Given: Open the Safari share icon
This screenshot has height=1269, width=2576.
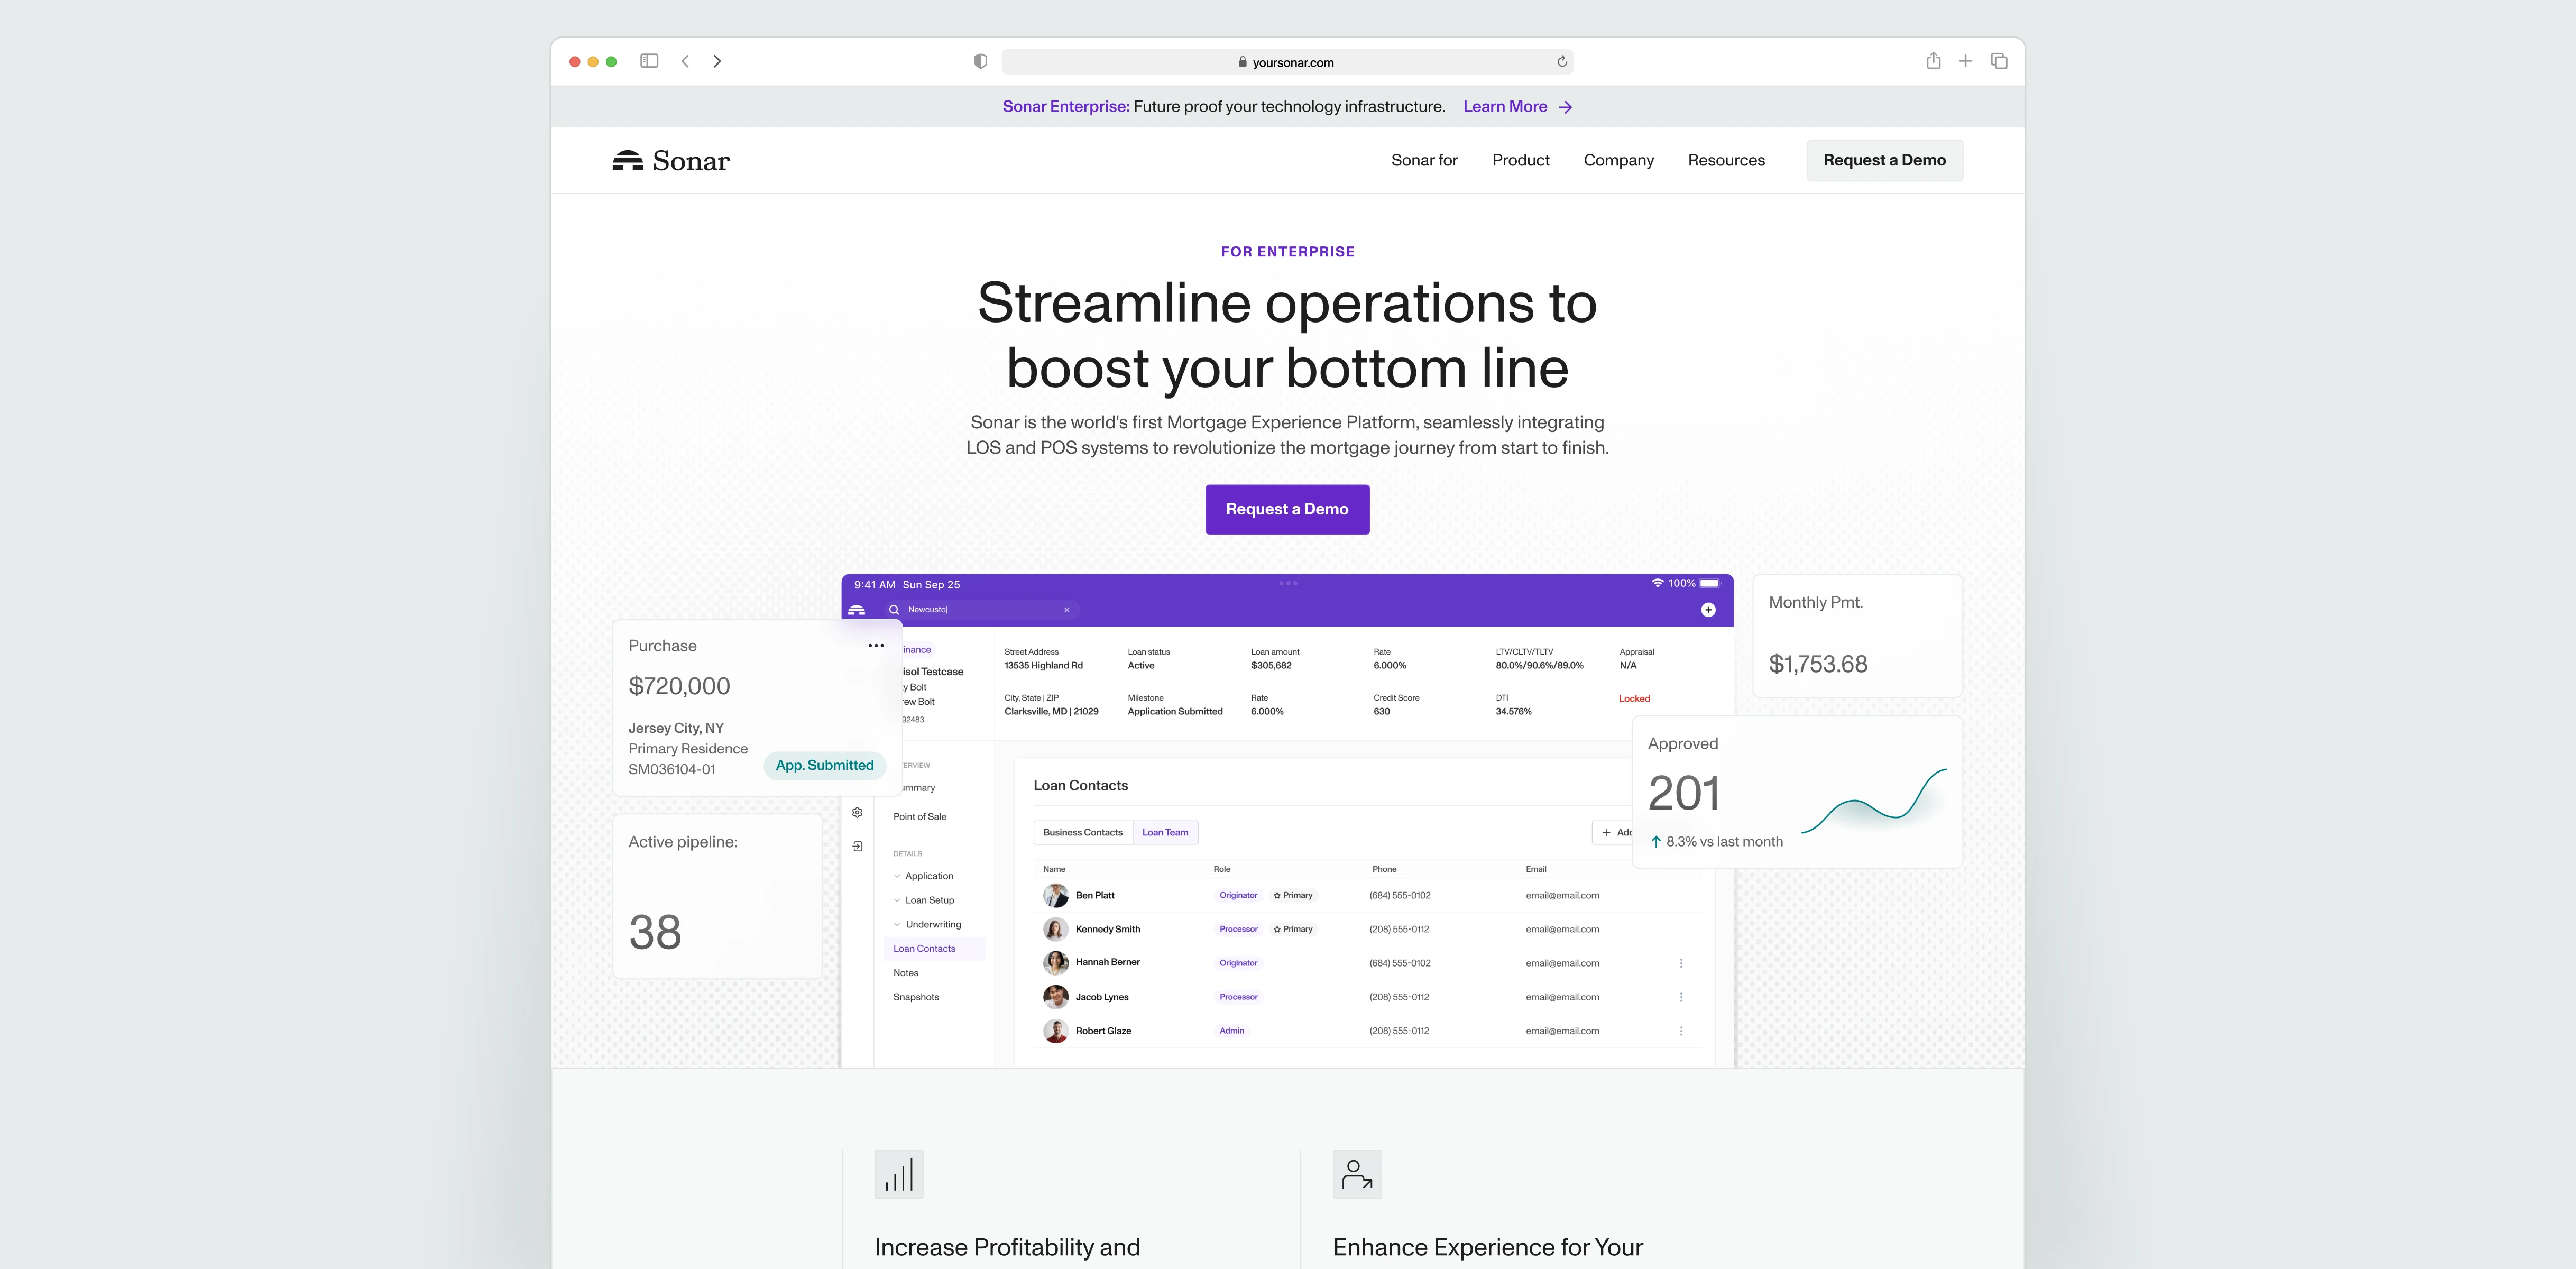Looking at the screenshot, I should pos(1934,61).
